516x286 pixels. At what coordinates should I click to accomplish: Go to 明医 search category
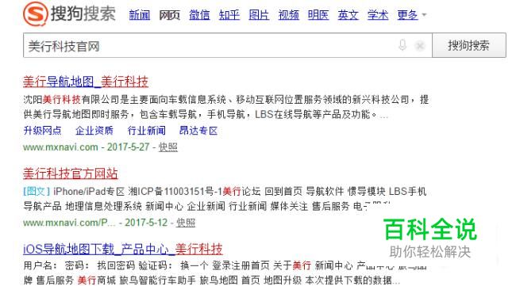tap(318, 15)
